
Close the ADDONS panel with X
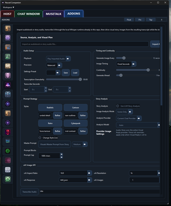161,20
